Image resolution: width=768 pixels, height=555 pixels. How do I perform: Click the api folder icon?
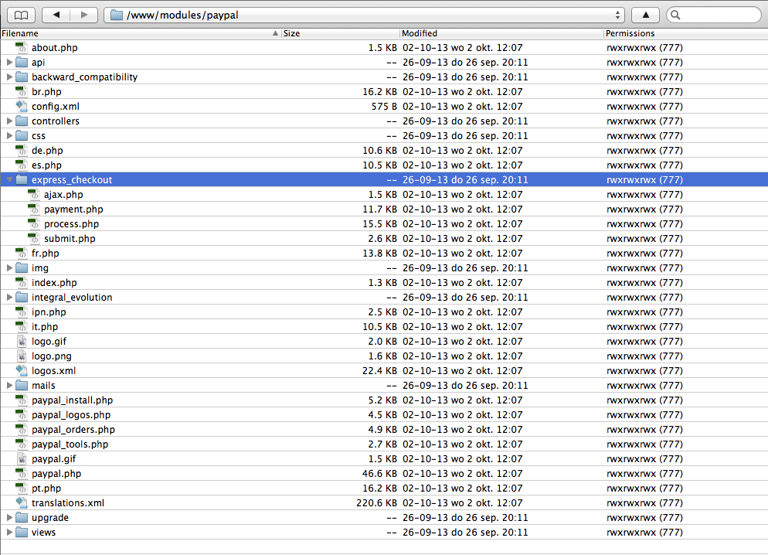(22, 62)
